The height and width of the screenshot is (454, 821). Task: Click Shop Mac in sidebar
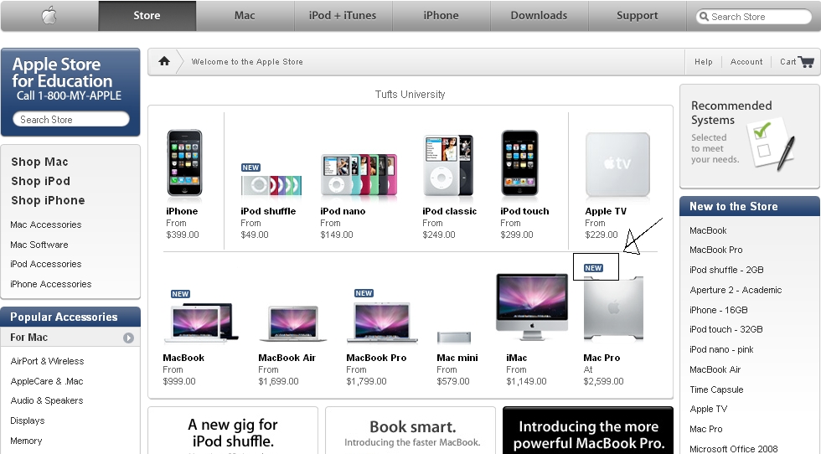click(40, 162)
